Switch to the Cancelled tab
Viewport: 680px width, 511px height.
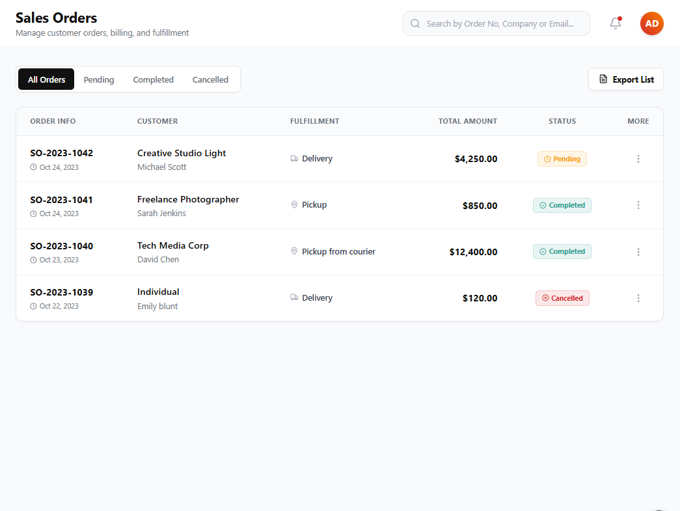point(210,79)
